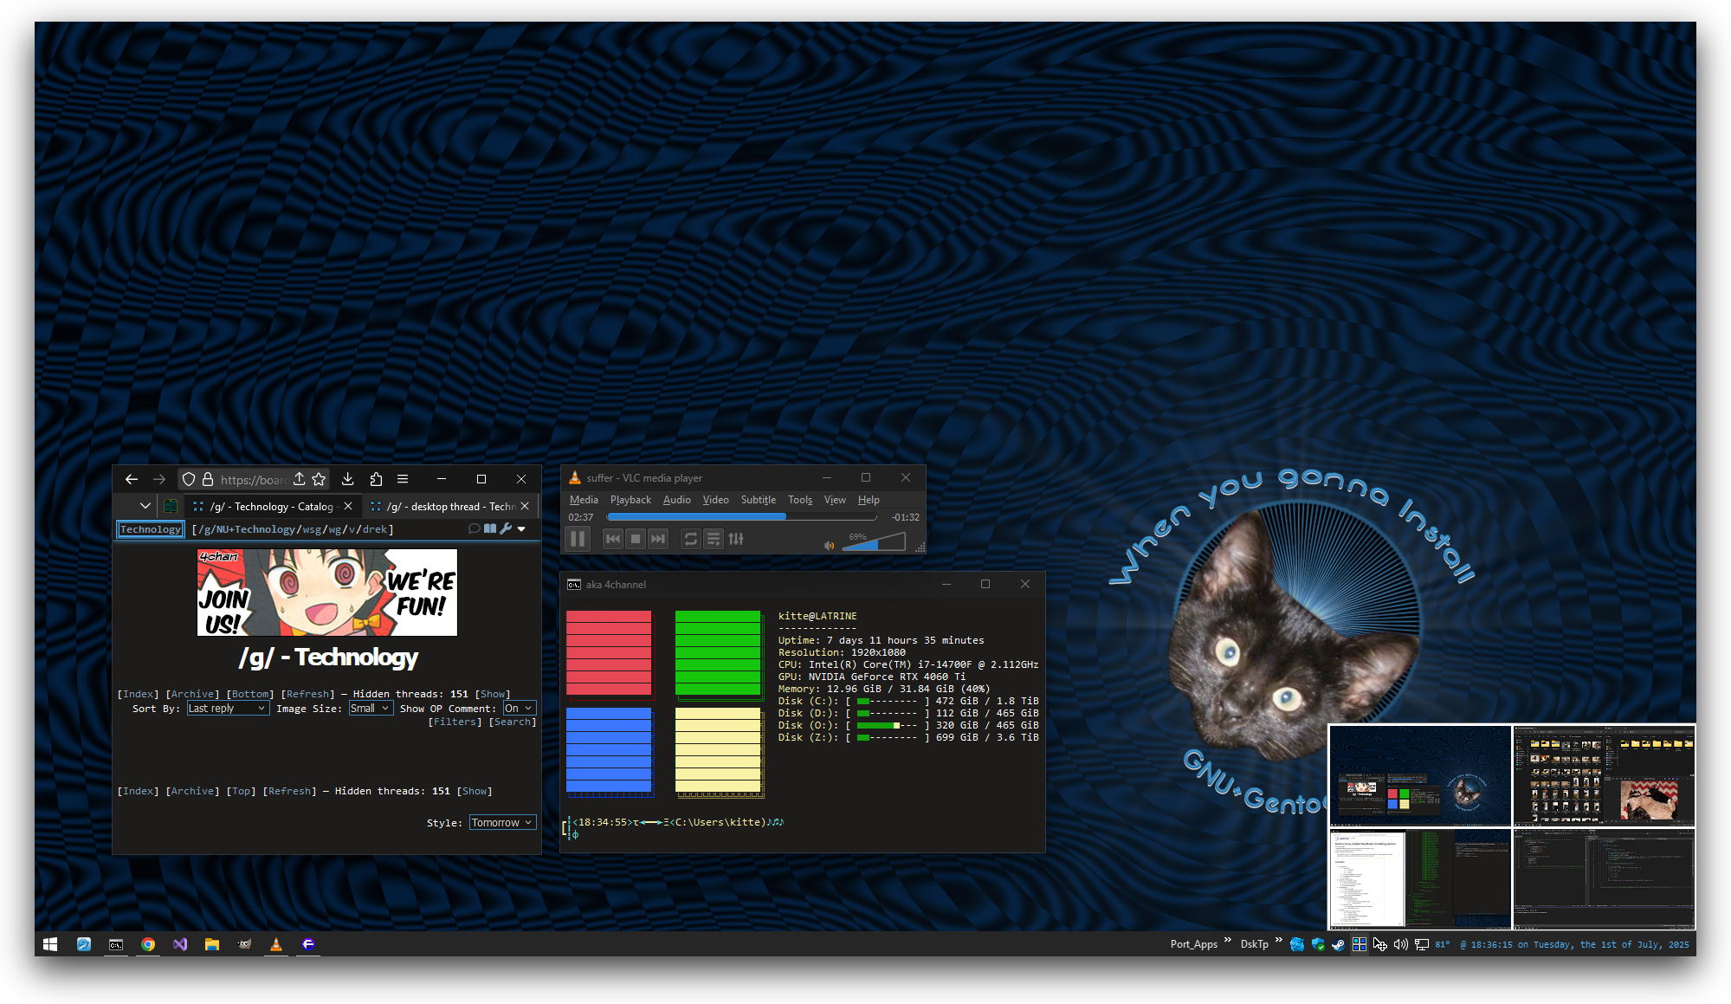The height and width of the screenshot is (1004, 1731).
Task: Skip to next track in VLC
Action: pyautogui.click(x=658, y=539)
